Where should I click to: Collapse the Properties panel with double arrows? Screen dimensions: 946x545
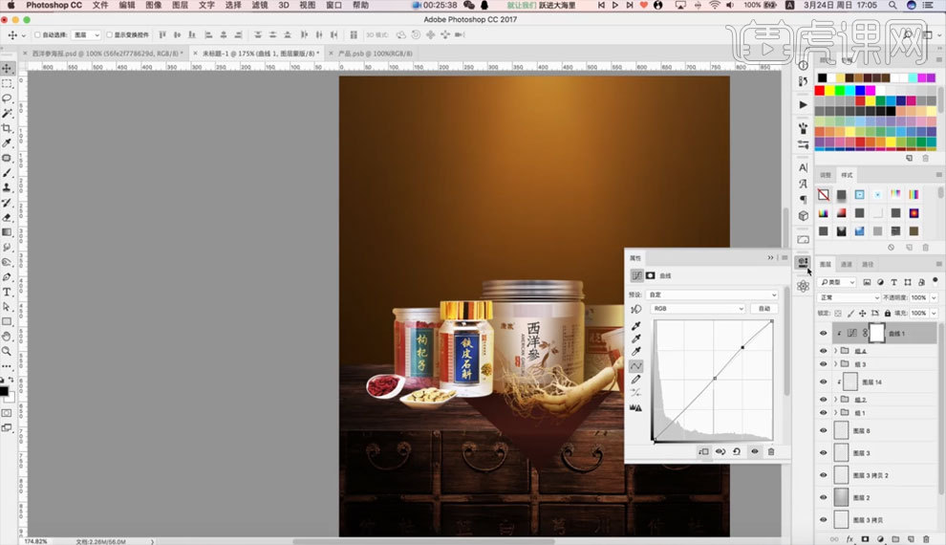coord(770,258)
